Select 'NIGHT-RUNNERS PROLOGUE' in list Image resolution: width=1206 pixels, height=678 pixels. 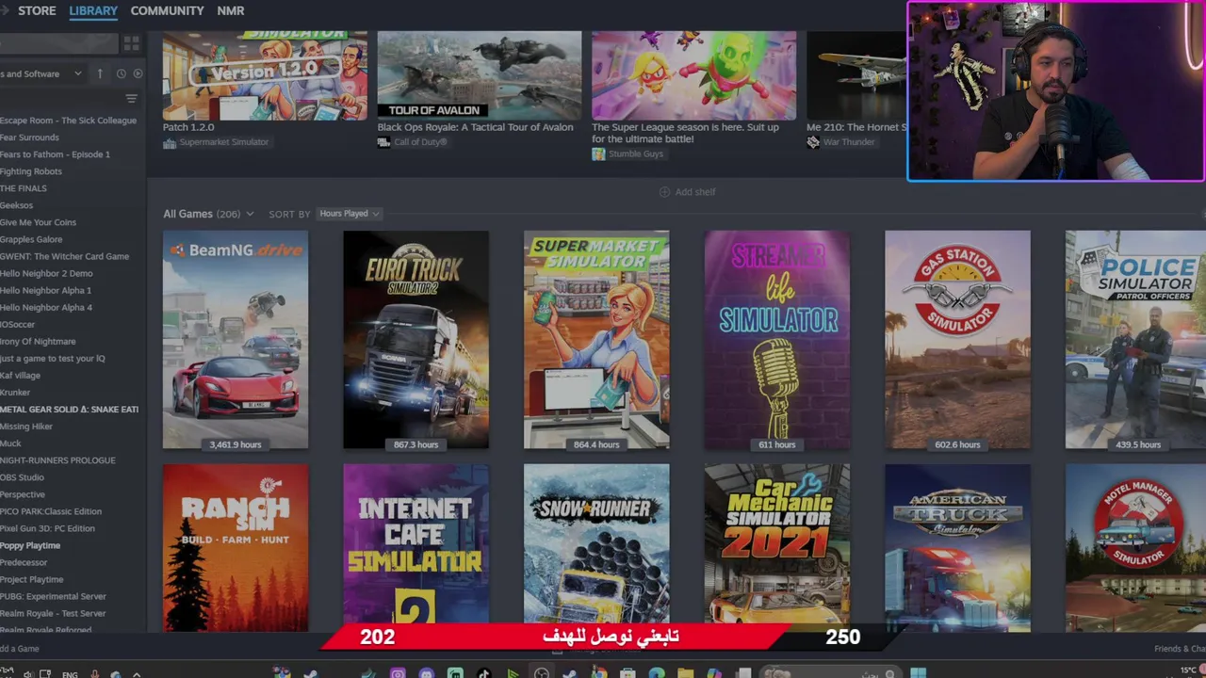pos(57,460)
